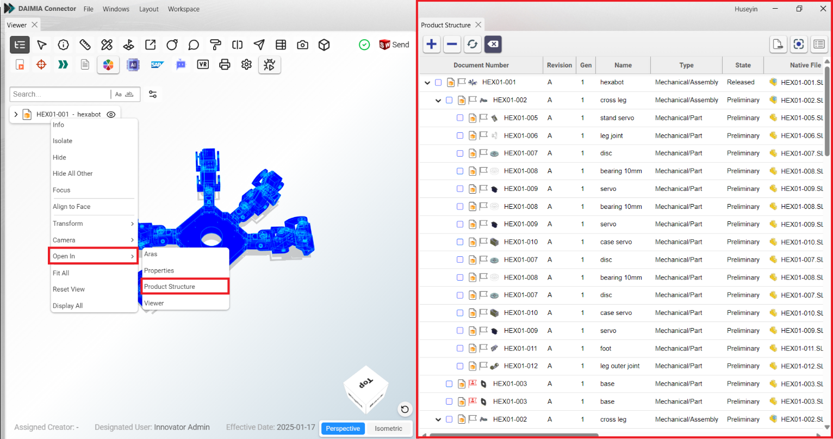Click the Send button
The height and width of the screenshot is (439, 833).
point(394,45)
